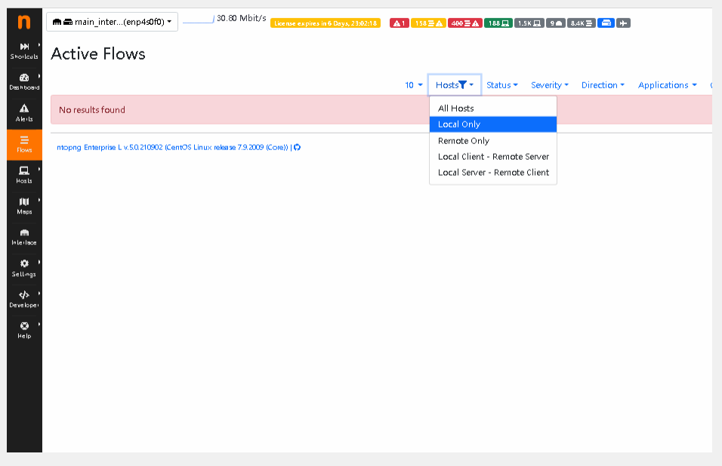Choose the Local Only option

tap(493, 124)
